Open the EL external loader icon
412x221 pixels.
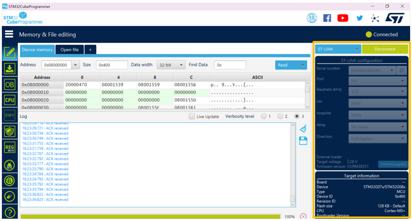pyautogui.click(x=10, y=181)
